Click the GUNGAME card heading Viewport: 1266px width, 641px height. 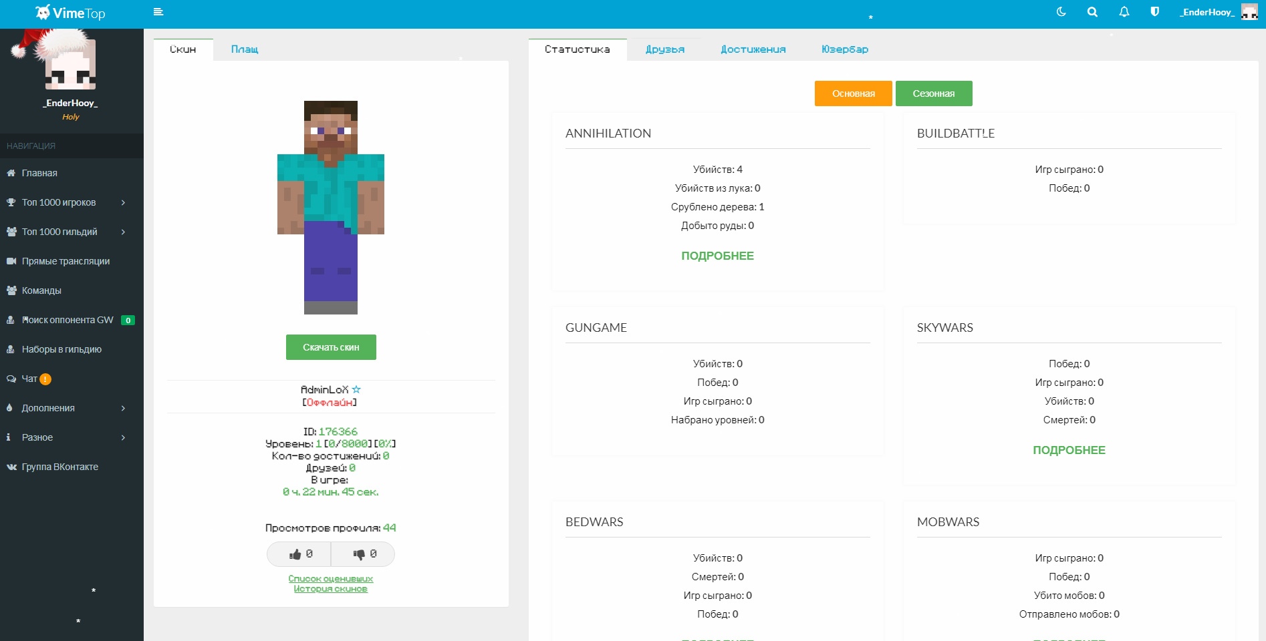pos(596,328)
